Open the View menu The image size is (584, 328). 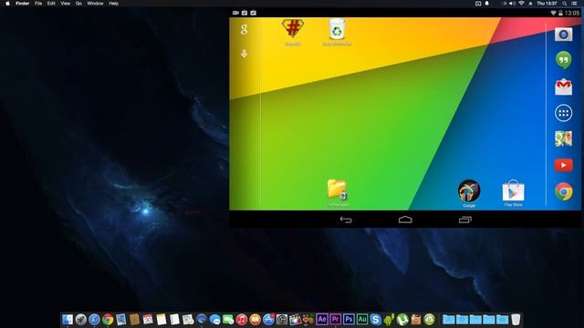pyautogui.click(x=65, y=4)
